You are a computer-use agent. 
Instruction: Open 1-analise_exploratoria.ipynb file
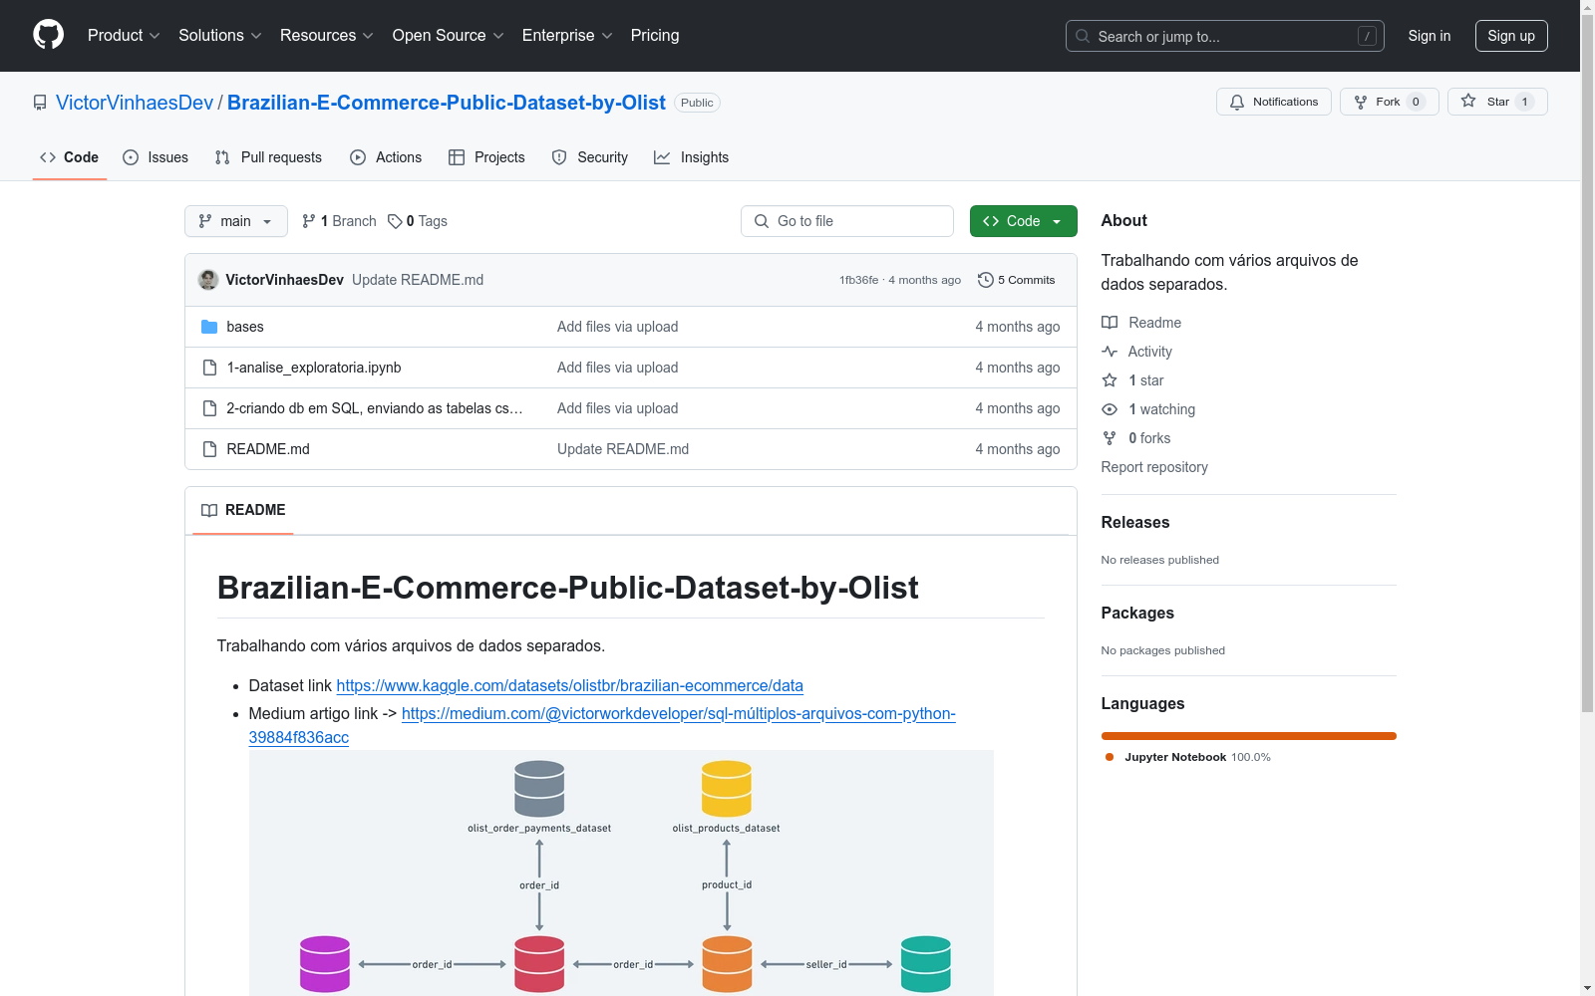[x=314, y=368]
